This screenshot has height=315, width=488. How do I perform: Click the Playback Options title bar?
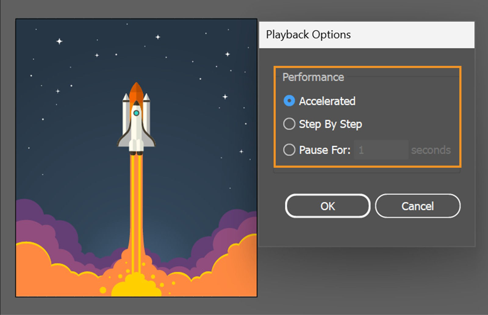point(309,34)
